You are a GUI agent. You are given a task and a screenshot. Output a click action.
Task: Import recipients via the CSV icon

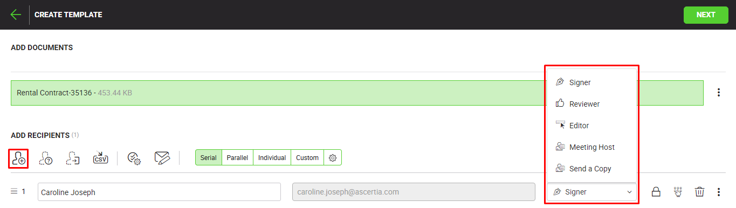[100, 157]
